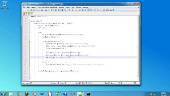Viewport: 170px width, 96px height.
Task: Open the File menu
Action: (24, 7)
